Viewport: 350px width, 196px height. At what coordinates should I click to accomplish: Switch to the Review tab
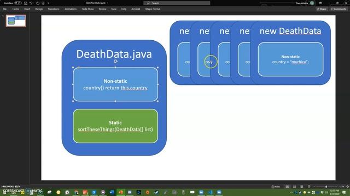click(x=102, y=9)
